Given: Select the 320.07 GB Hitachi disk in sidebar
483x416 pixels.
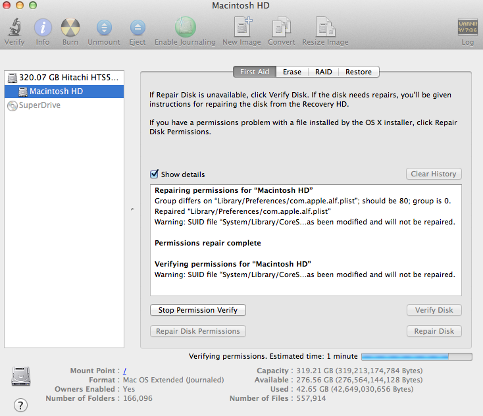Looking at the screenshot, I should (x=64, y=78).
